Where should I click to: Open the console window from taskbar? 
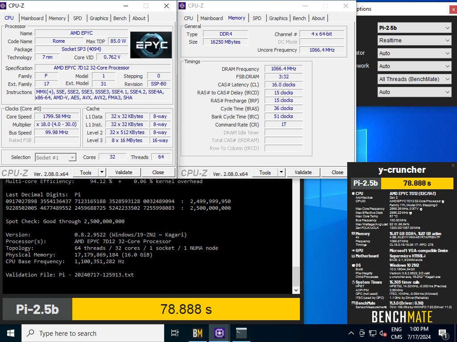pyautogui.click(x=241, y=333)
